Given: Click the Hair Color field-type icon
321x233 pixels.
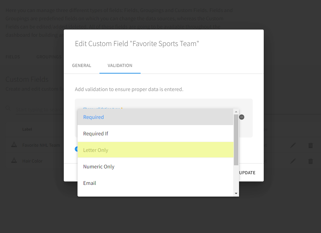Looking at the screenshot, I should coord(14,160).
